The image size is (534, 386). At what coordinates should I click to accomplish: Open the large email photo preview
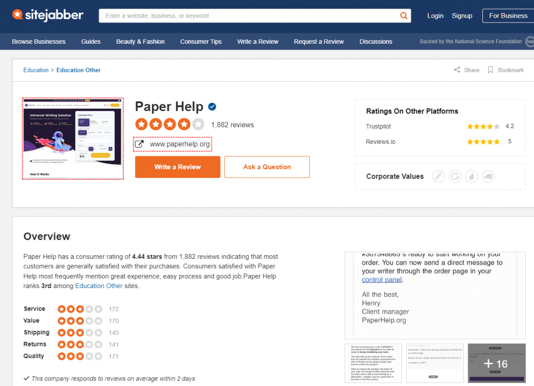pyautogui.click(x=435, y=295)
